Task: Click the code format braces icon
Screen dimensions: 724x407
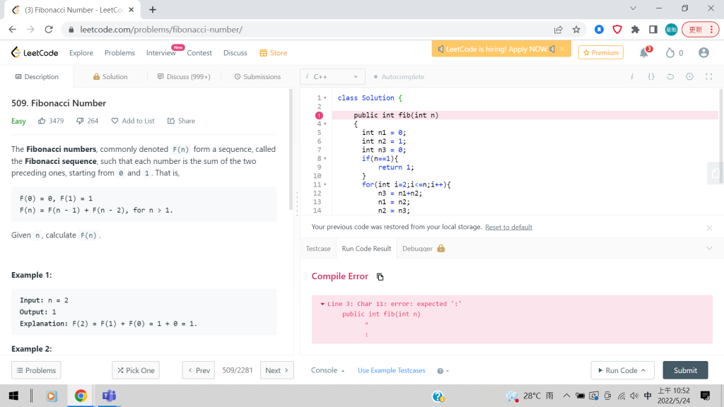Action: (x=651, y=76)
